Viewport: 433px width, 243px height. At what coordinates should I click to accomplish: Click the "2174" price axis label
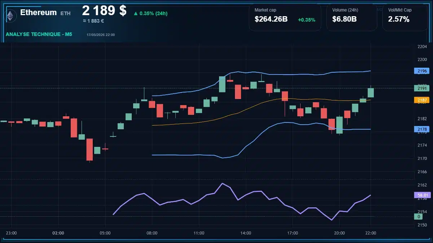(422, 145)
